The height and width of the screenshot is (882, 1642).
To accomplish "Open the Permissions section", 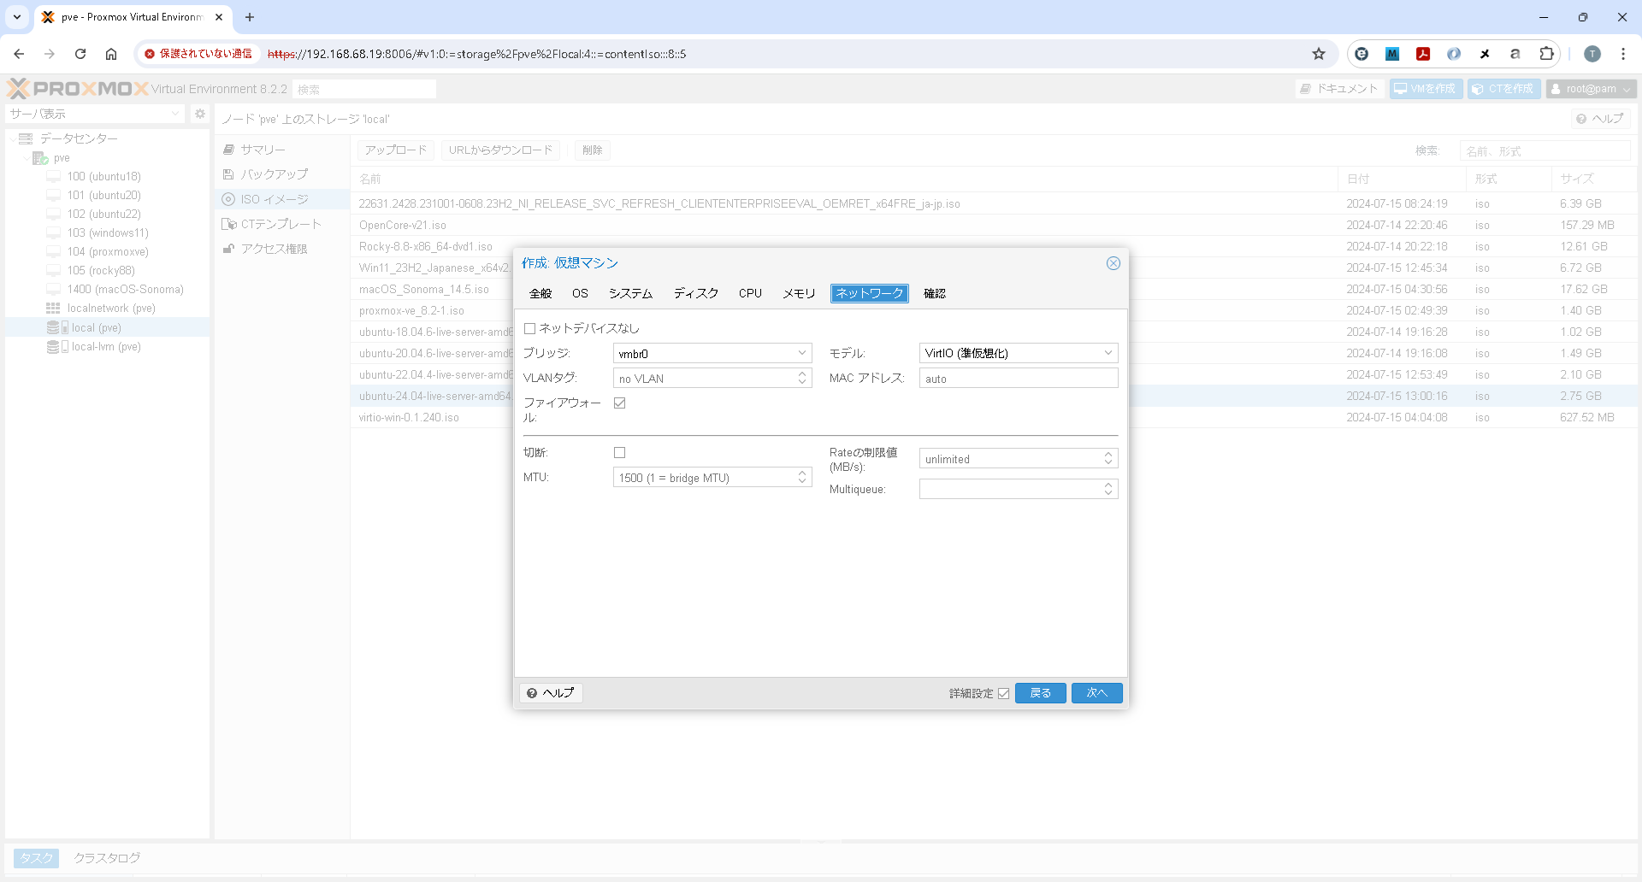I will [274, 249].
